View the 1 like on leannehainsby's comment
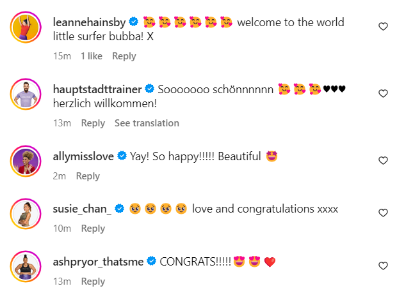Image resolution: width=397 pixels, height=300 pixels. pyautogui.click(x=92, y=56)
